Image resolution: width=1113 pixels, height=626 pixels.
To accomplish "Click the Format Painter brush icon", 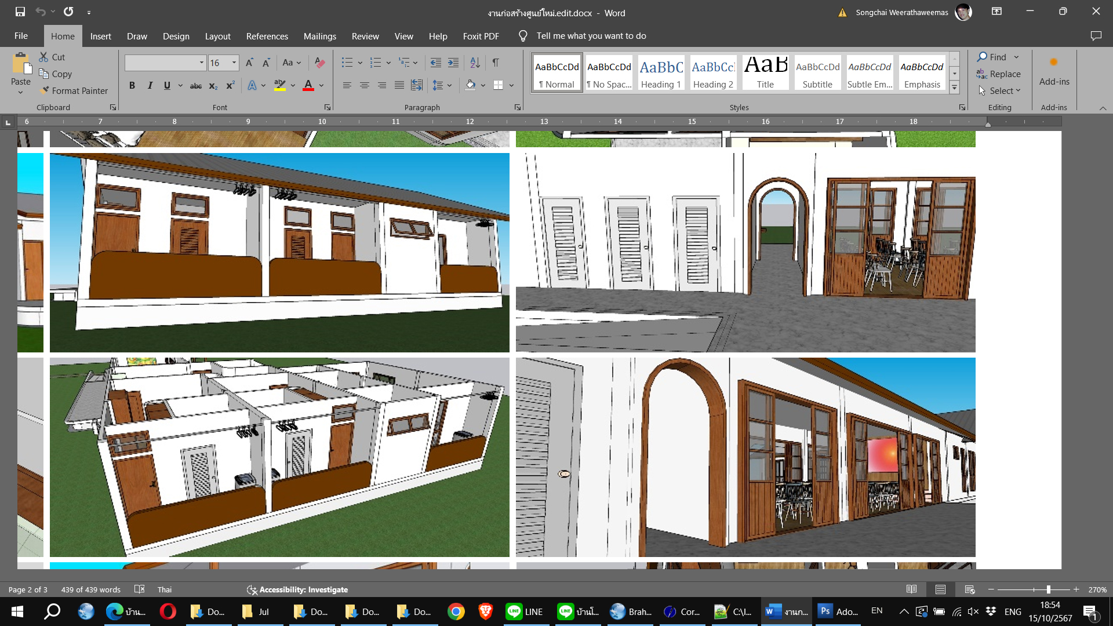I will (44, 90).
